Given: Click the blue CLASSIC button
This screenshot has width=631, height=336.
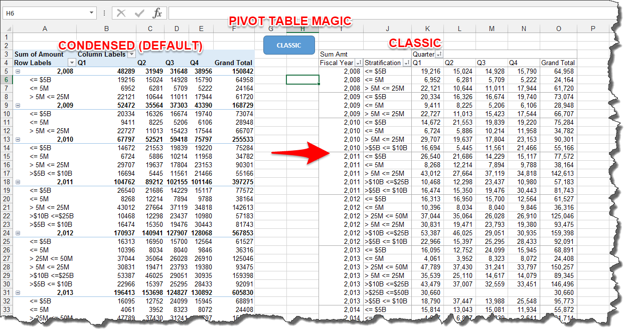Looking at the screenshot, I should point(289,45).
